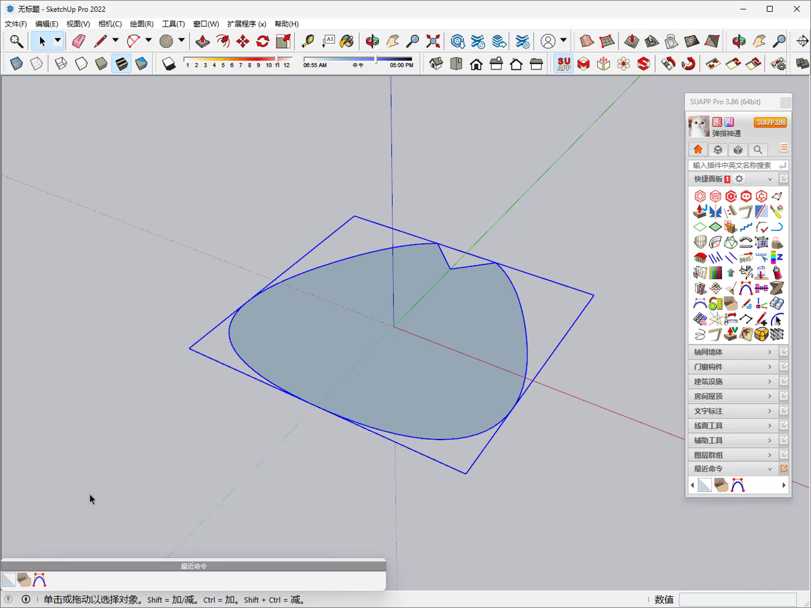Select the Paint Bucket tool
Screen dimensions: 811x608
347,41
